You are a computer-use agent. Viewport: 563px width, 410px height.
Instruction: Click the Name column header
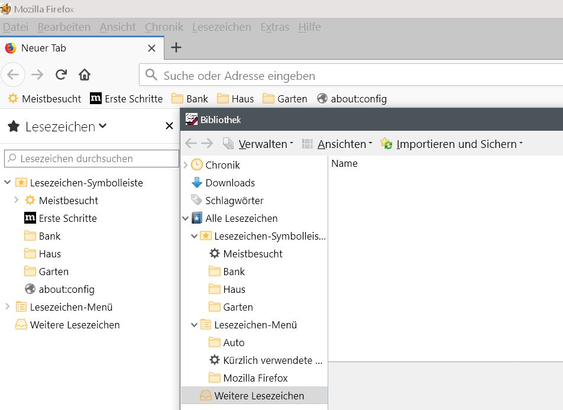click(x=344, y=163)
